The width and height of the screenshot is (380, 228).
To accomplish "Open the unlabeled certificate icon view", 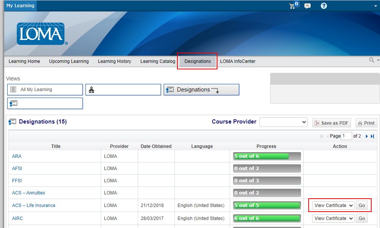I will coord(45,103).
